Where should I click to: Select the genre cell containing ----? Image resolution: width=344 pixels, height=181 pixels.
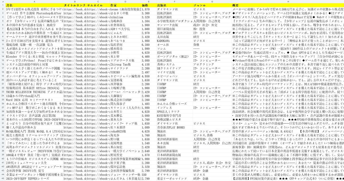pyautogui.click(x=212, y=49)
